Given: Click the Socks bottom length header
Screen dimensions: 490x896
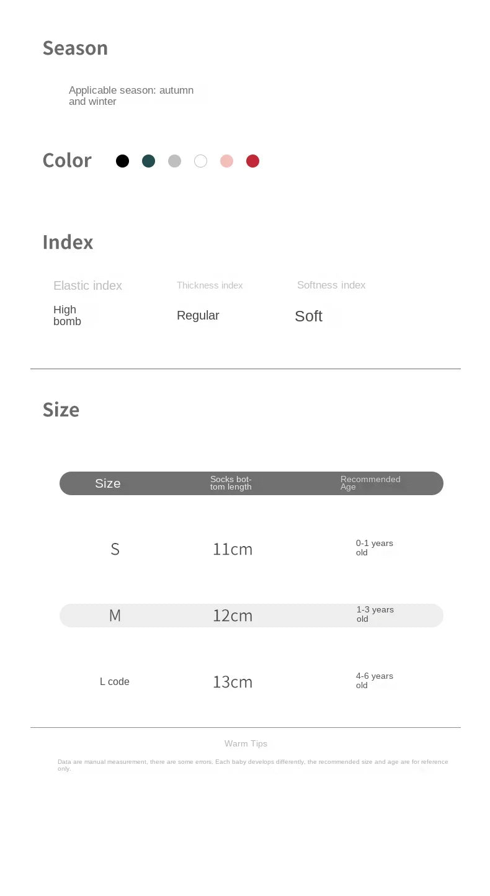Looking at the screenshot, I should [231, 483].
